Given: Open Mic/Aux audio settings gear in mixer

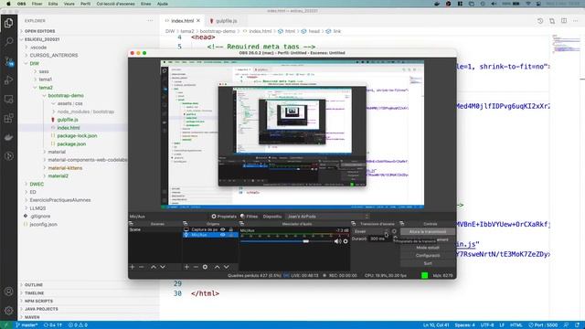Looking at the screenshot, I should pyautogui.click(x=346, y=241).
